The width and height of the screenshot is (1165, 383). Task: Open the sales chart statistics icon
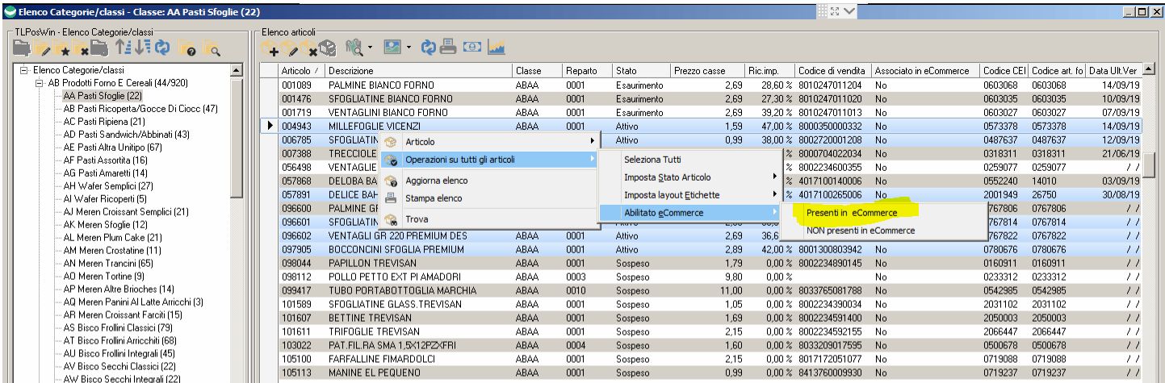(496, 48)
